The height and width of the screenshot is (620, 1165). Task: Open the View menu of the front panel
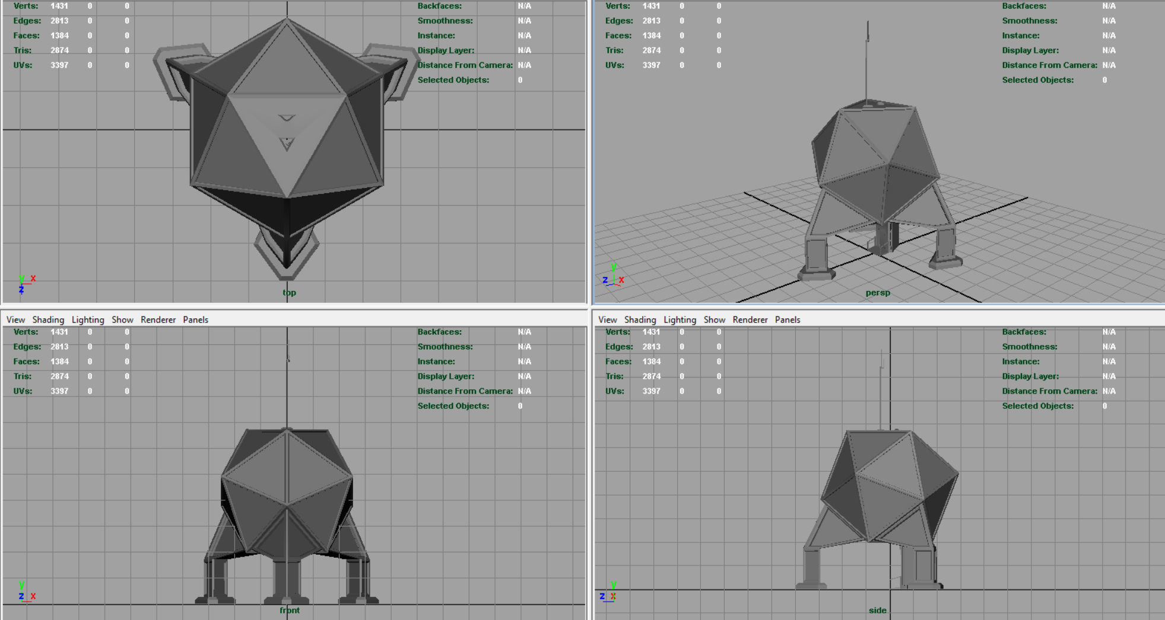click(15, 319)
